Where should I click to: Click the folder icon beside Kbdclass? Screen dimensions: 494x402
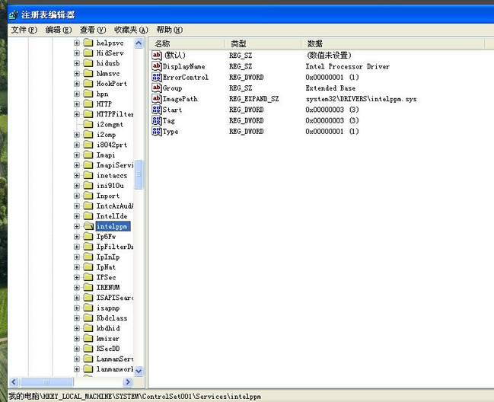[x=88, y=318]
